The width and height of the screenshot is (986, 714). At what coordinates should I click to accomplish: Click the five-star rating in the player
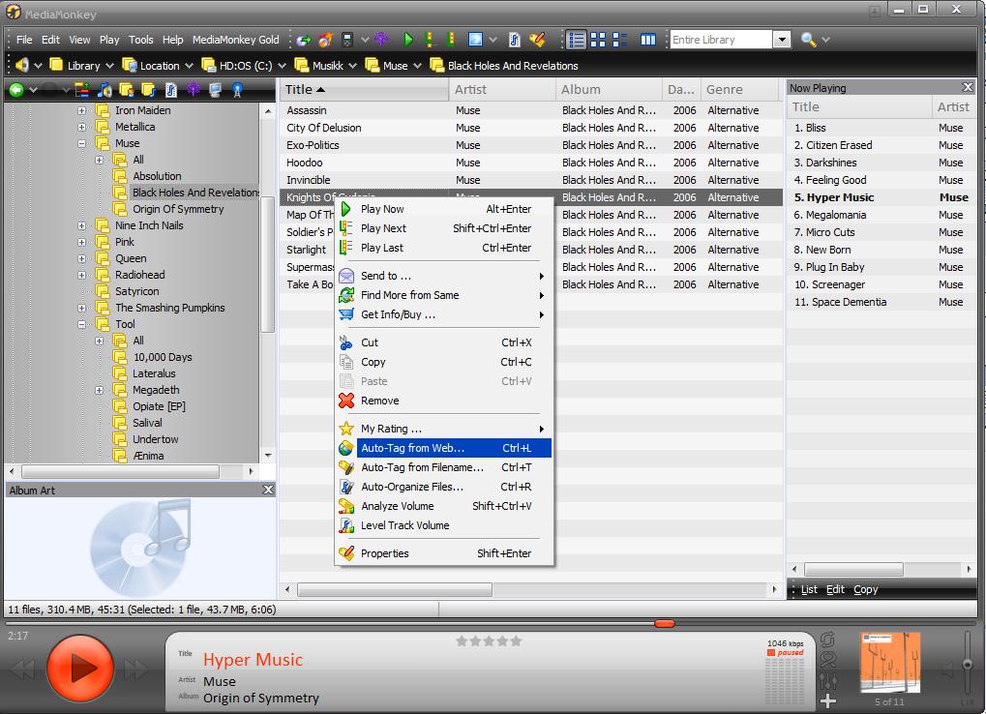[489, 641]
